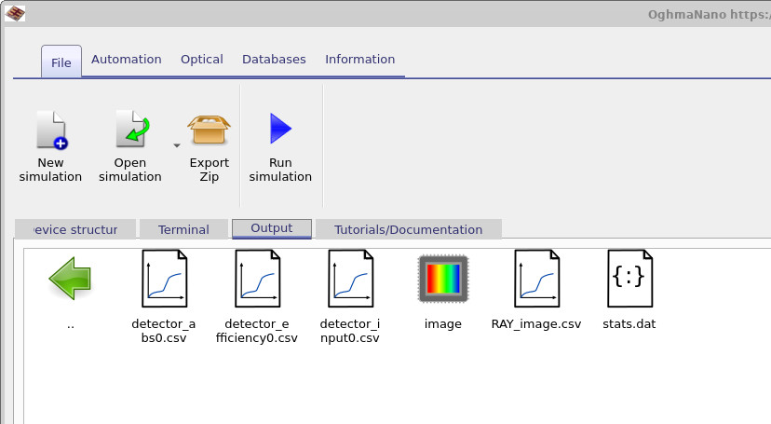This screenshot has width=771, height=424.
Task: Click the 'image' folder name
Action: pyautogui.click(x=443, y=324)
